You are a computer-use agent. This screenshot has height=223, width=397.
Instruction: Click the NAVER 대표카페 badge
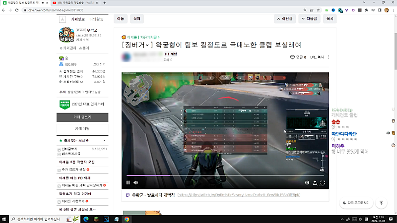coord(65,104)
